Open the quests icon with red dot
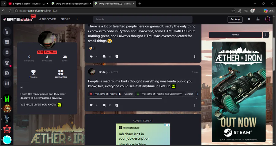276x146 pixels. coord(7,63)
